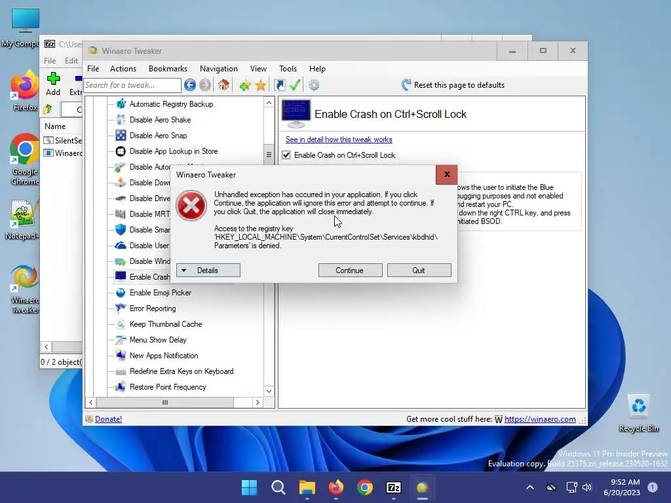The width and height of the screenshot is (671, 503).
Task: Toggle Enable Crash on Ctrl+Scroll Lock checkbox
Action: (x=286, y=155)
